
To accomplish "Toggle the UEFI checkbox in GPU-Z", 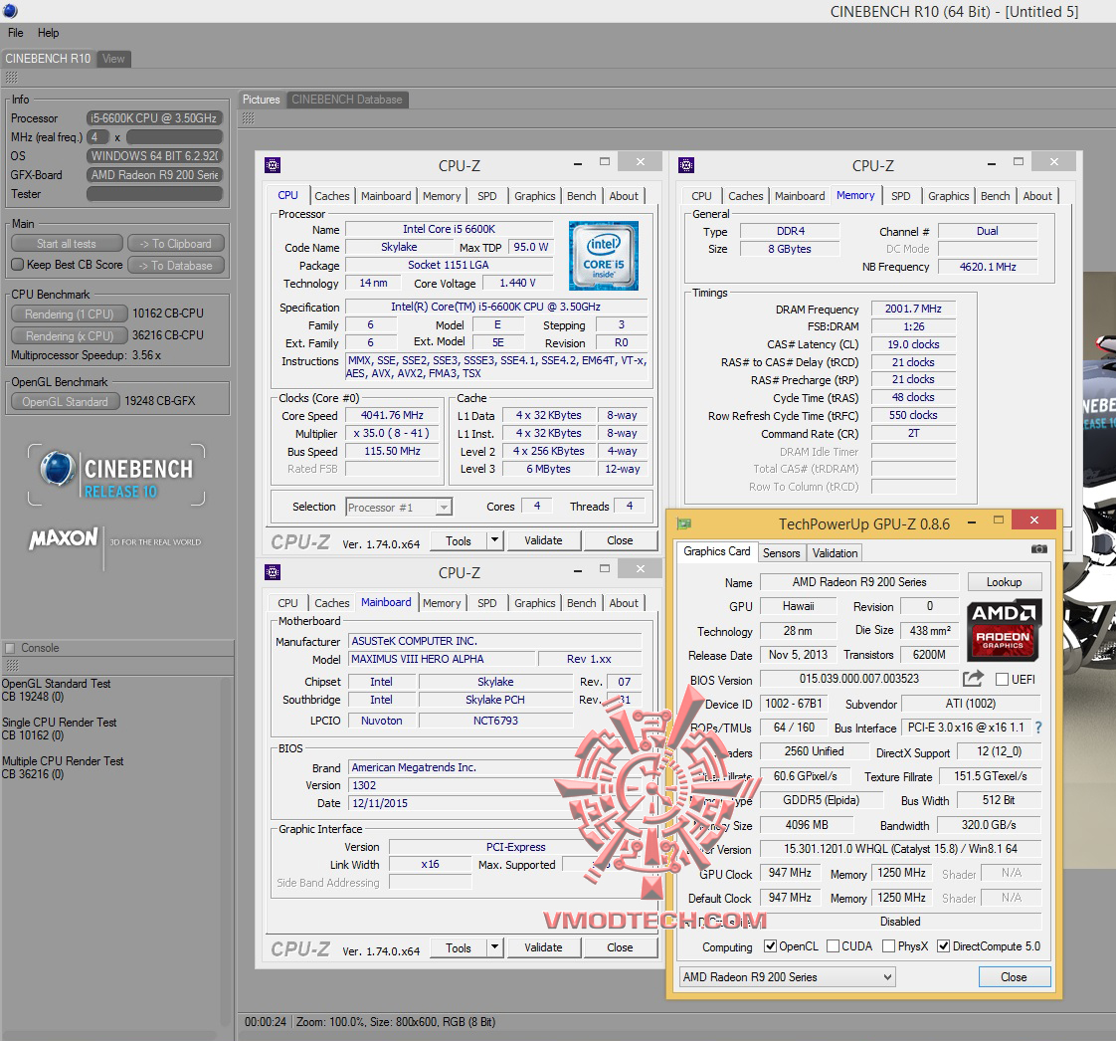I will point(1002,679).
